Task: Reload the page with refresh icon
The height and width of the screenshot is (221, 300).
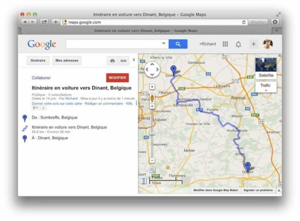Action: [x=244, y=22]
